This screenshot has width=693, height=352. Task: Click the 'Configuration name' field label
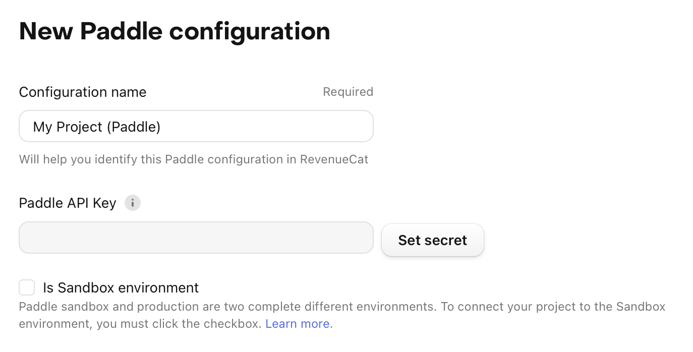point(83,92)
